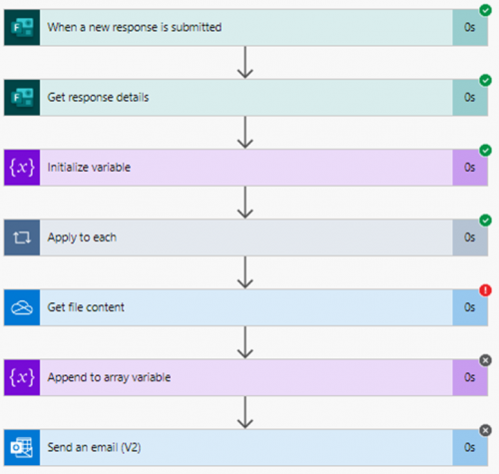Click the Append to array variable title
The height and width of the screenshot is (474, 499).
tap(109, 377)
